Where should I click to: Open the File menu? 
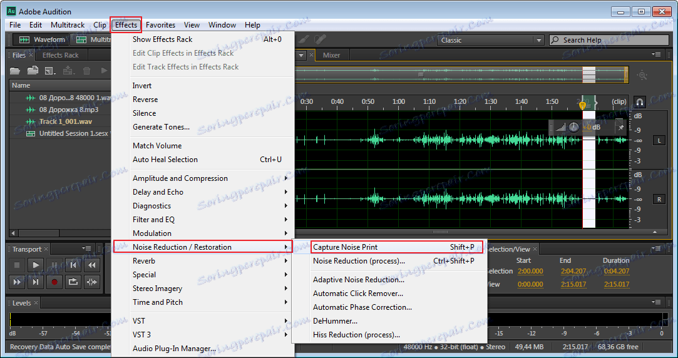pyautogui.click(x=15, y=24)
